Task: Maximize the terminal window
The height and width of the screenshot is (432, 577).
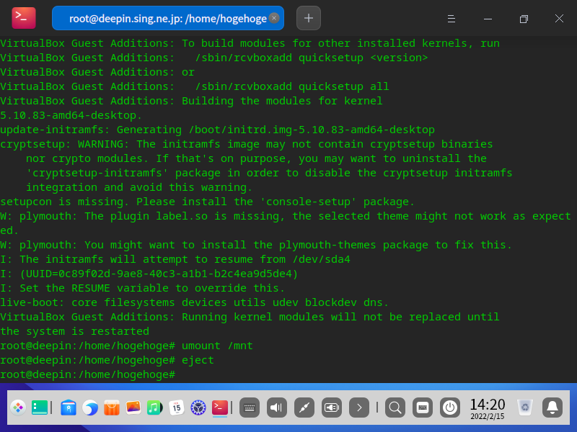Action: tap(524, 19)
